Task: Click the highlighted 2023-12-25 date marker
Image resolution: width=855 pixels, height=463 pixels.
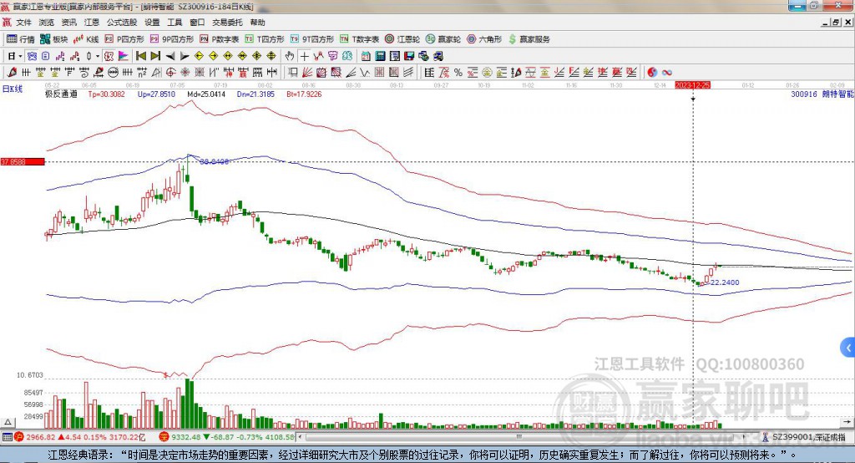Action: pyautogui.click(x=692, y=85)
